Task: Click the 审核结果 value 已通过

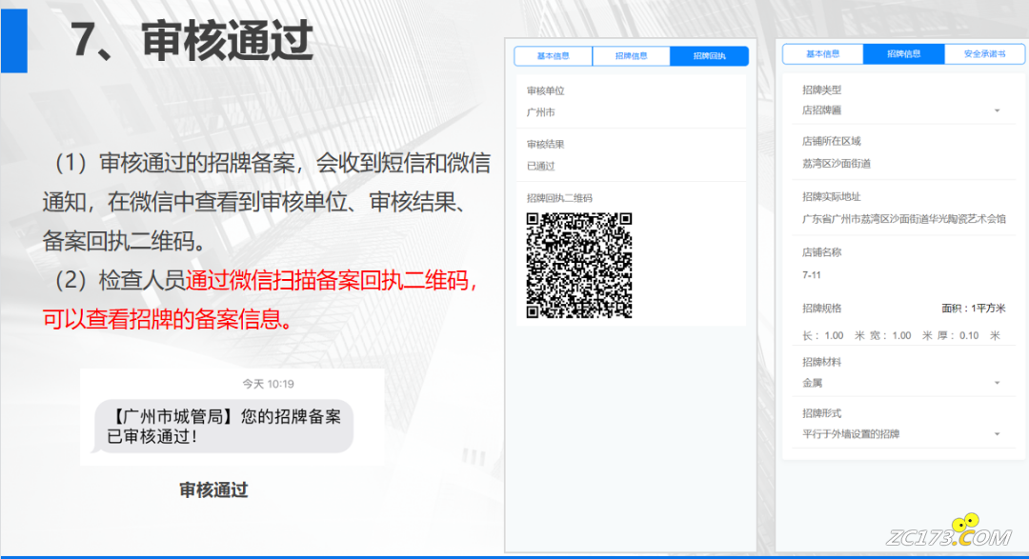Action: click(x=541, y=166)
